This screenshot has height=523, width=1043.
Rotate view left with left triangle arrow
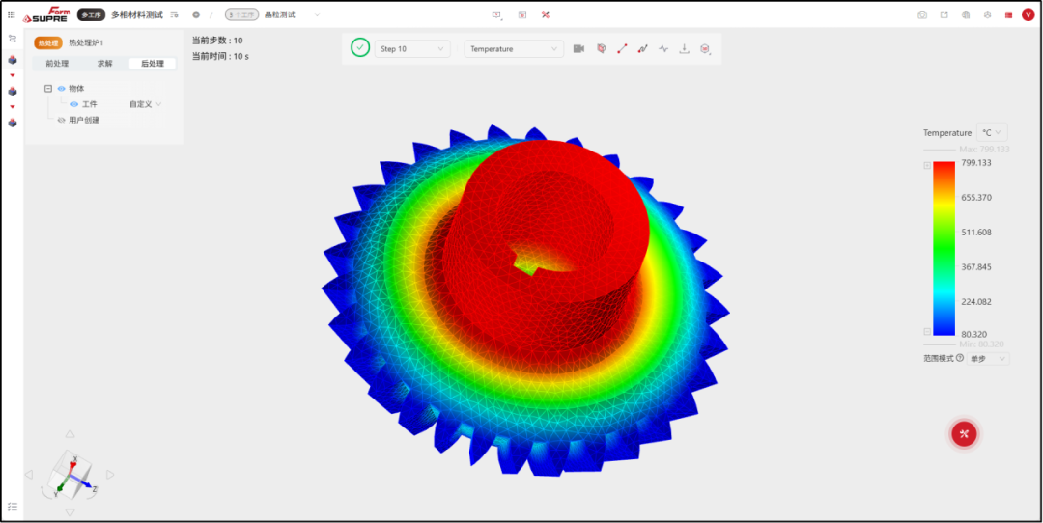coord(29,475)
